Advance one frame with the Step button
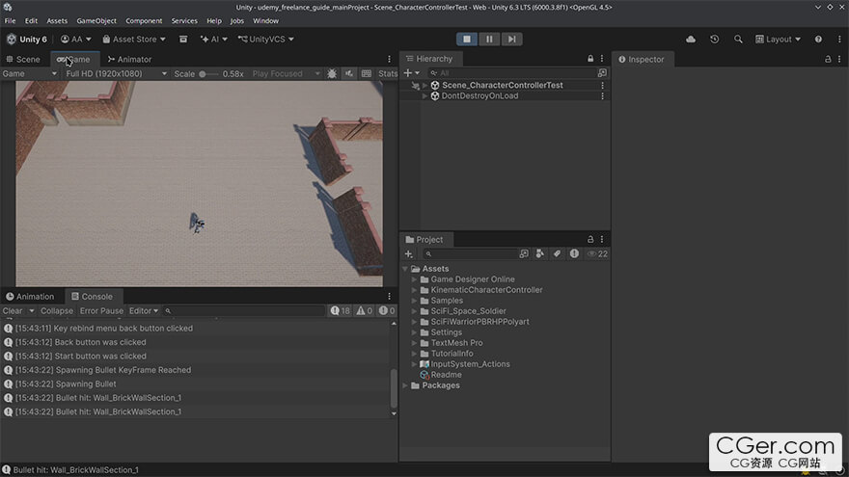 511,39
